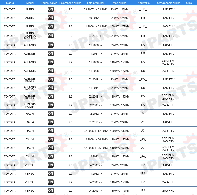Viewport: 197px width, 195px height.
Task: Select engine capacity 2.2 in Auris 130kW row
Action: 70,26
